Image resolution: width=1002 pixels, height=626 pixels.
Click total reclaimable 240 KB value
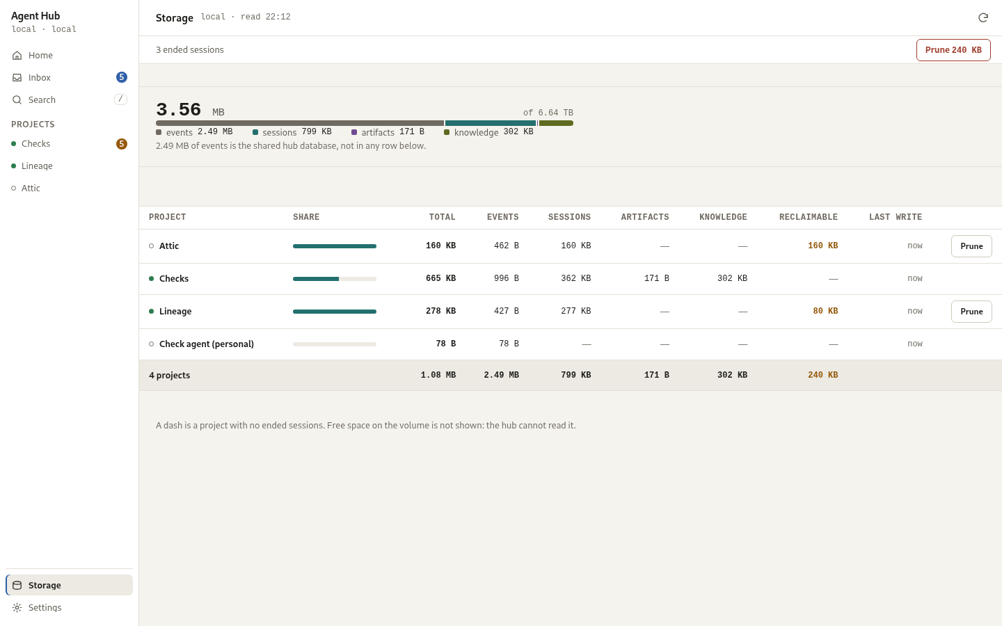(x=823, y=376)
